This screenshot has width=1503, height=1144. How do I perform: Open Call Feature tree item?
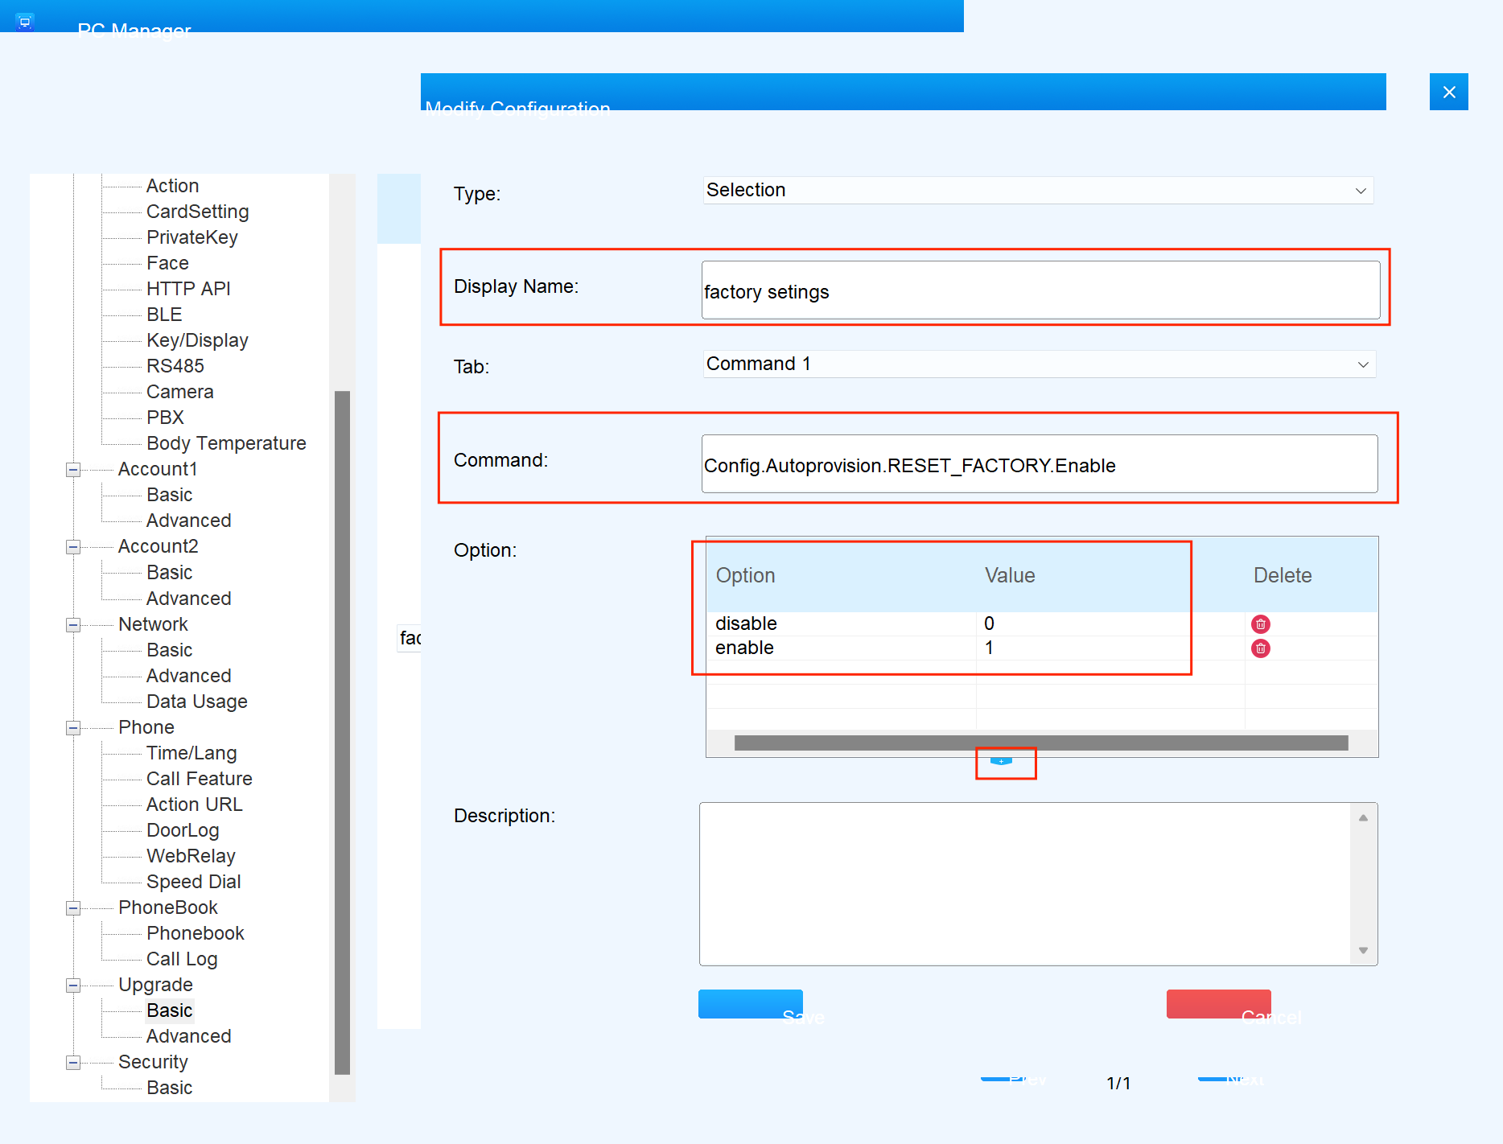point(200,779)
